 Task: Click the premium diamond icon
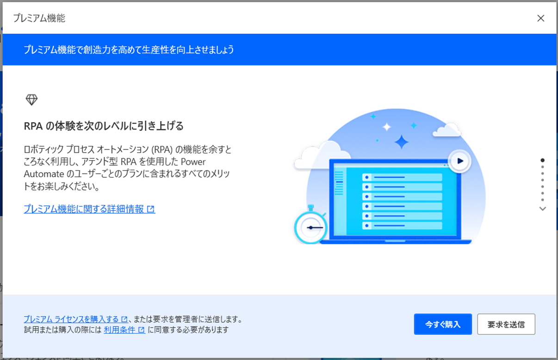[32, 99]
